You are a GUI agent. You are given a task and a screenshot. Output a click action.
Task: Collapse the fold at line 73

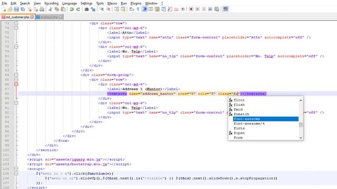[x=16, y=23]
